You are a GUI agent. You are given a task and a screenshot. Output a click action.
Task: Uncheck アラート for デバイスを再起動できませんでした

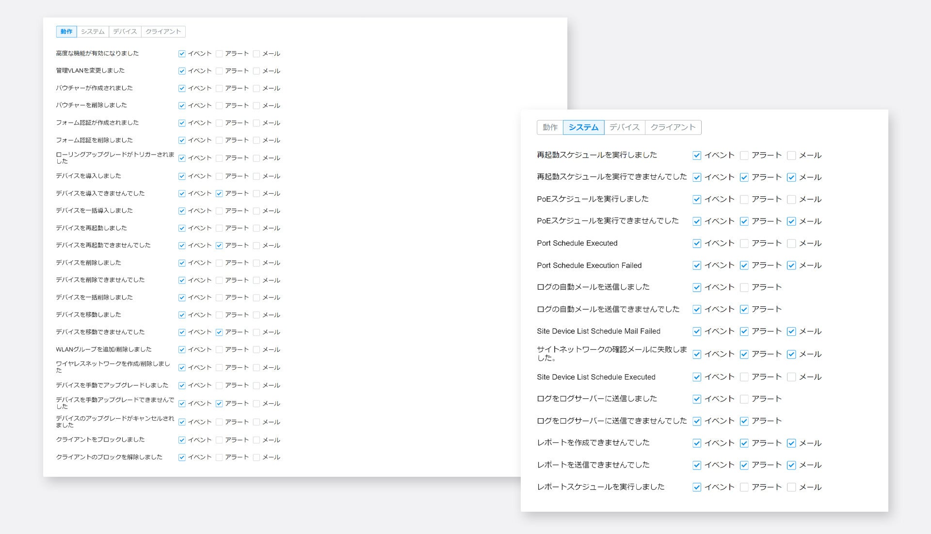click(219, 246)
